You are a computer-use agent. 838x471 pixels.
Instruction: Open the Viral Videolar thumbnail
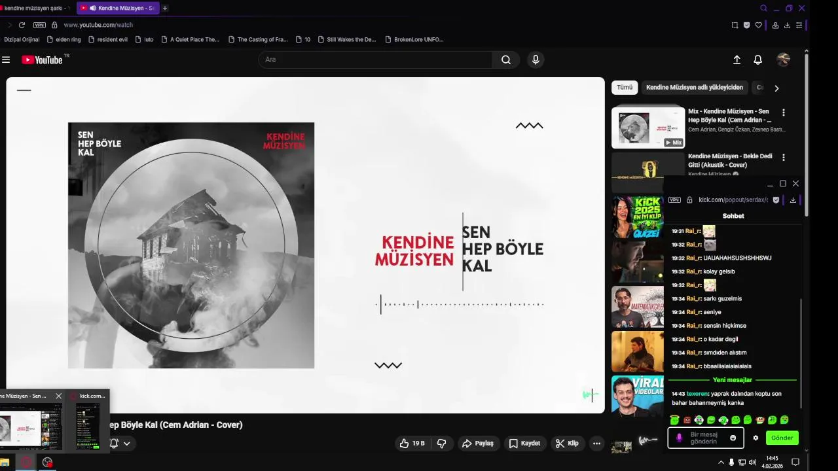tap(638, 395)
